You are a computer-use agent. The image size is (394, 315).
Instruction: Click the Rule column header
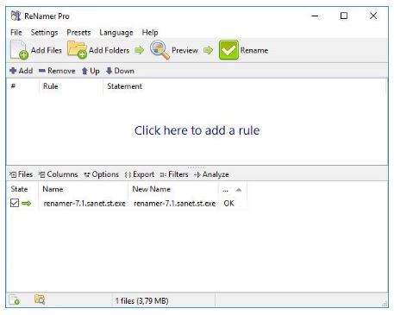[51, 86]
